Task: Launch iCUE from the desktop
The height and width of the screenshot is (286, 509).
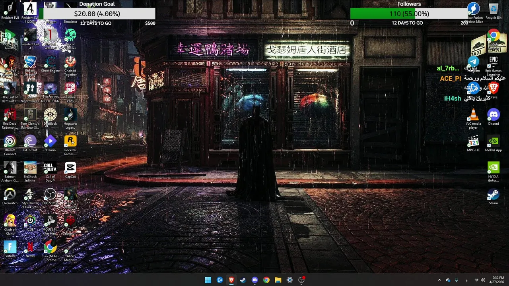Action: 30,223
